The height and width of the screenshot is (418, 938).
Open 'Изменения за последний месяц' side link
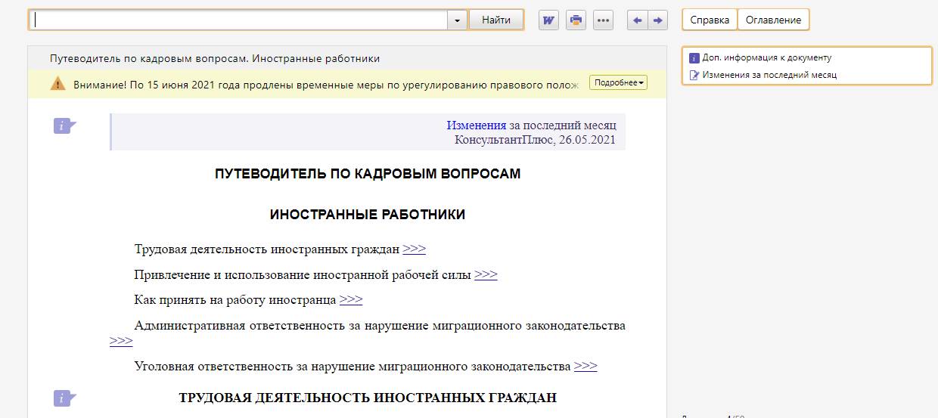coord(769,75)
